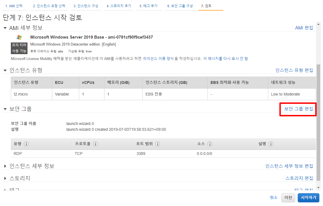This screenshot has height=206, width=323.
Task: Select the 7. 검토 tab
Action: 206,6
